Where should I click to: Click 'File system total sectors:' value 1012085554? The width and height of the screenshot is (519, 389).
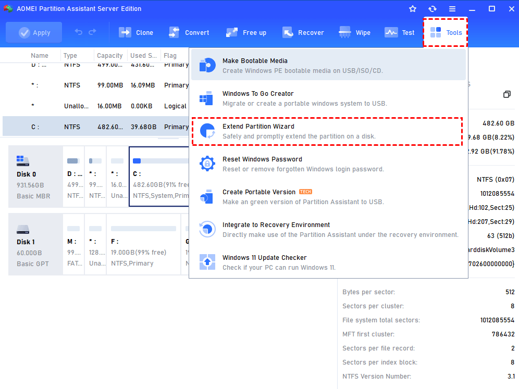click(497, 320)
